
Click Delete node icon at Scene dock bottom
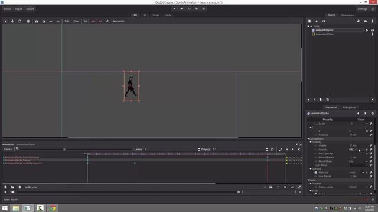pos(373,100)
